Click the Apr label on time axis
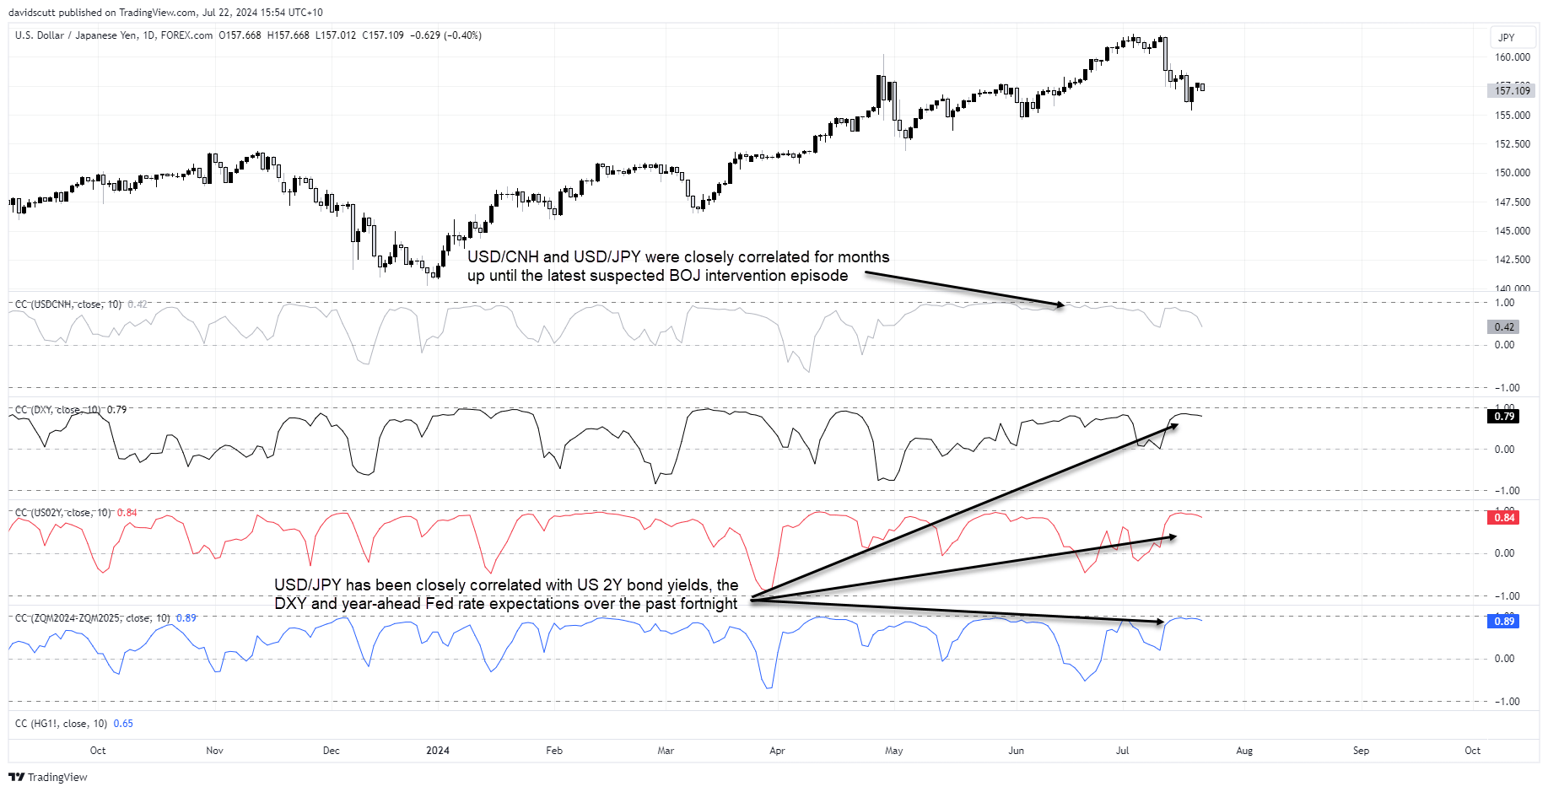This screenshot has width=1548, height=792. tap(777, 751)
